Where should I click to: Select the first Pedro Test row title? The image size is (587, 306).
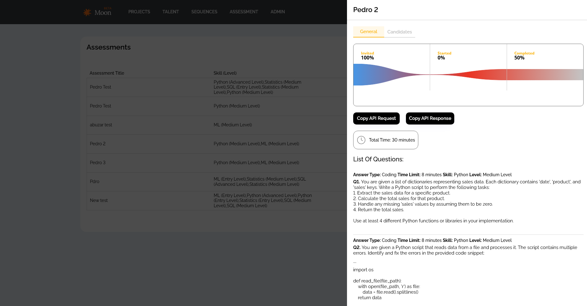click(x=100, y=87)
